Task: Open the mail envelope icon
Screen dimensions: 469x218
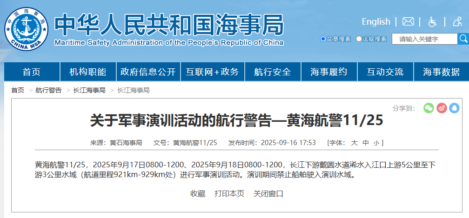Action: (408, 22)
